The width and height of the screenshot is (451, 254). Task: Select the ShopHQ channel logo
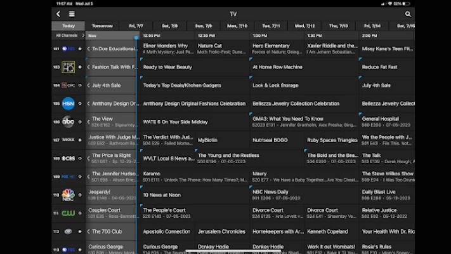click(x=69, y=67)
